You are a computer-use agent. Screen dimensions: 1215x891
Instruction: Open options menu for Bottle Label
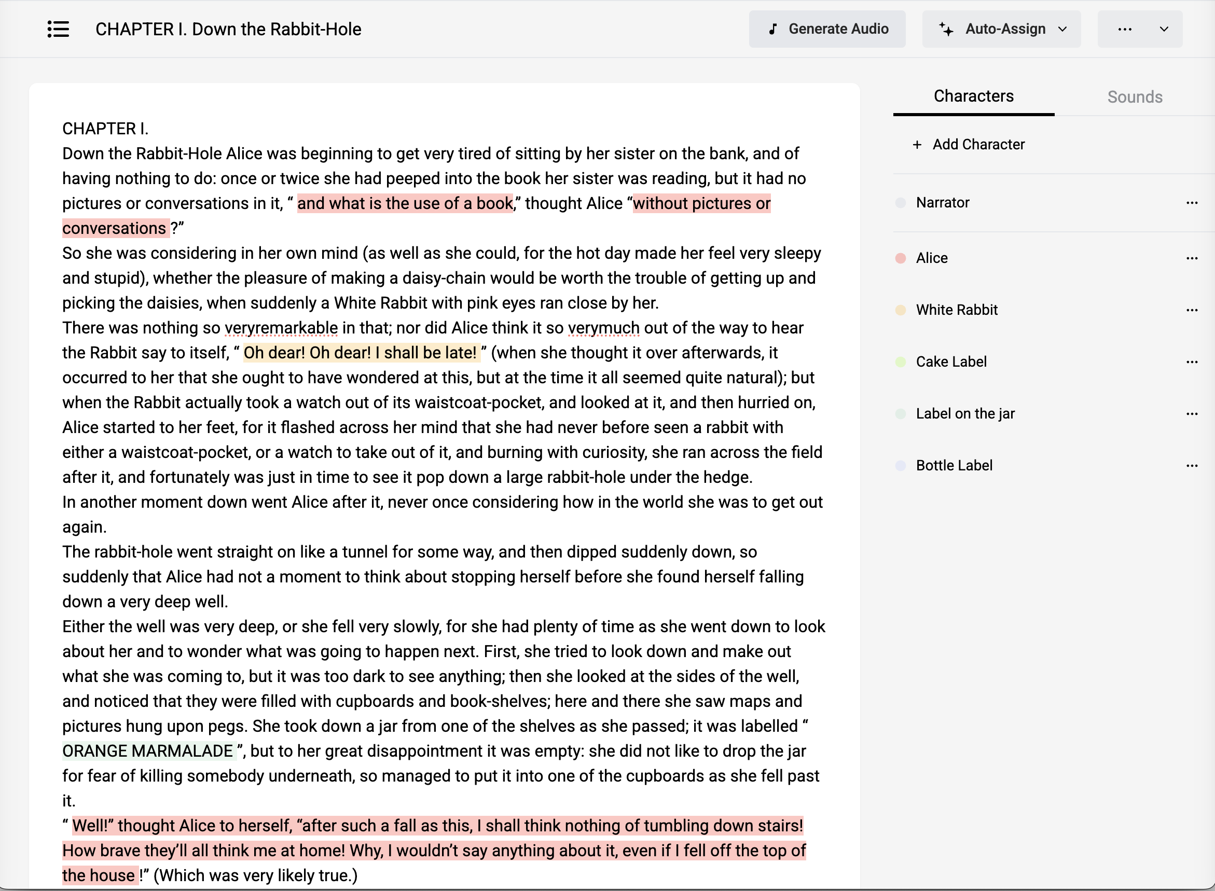1192,465
